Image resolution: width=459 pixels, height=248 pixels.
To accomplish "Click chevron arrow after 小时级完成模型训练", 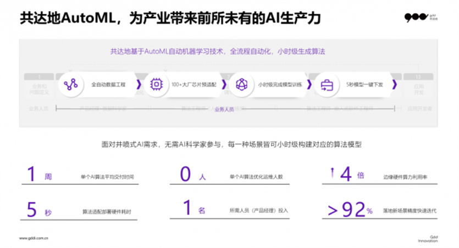I will (309, 84).
